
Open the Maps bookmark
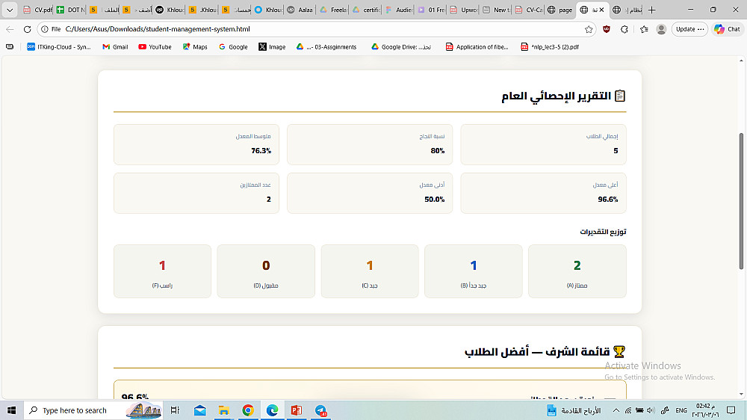click(x=195, y=47)
